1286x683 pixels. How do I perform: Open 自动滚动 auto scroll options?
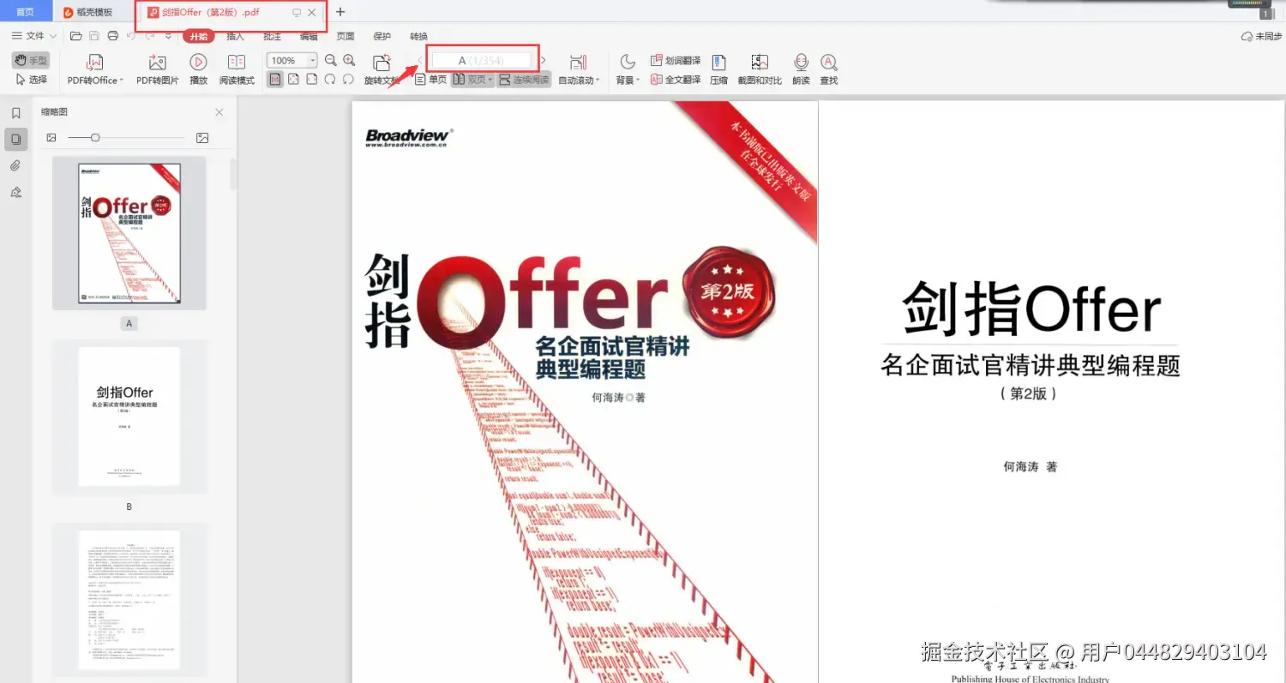point(579,69)
